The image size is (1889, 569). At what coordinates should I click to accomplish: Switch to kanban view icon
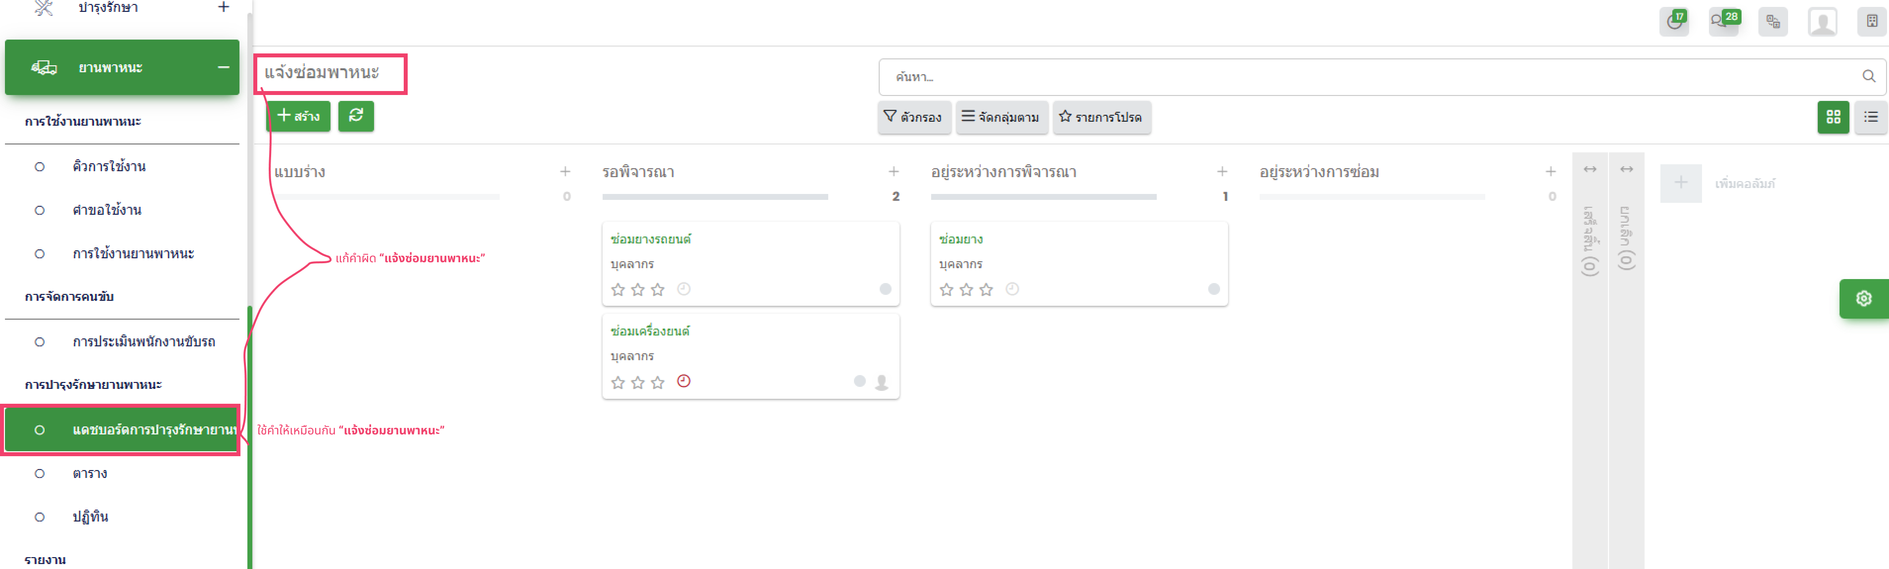pos(1833,117)
